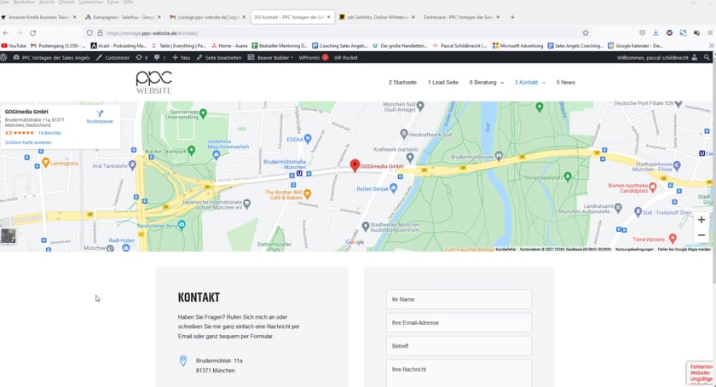The height and width of the screenshot is (387, 716).
Task: Click The Brother Mill Café marker
Action: pyautogui.click(x=308, y=194)
